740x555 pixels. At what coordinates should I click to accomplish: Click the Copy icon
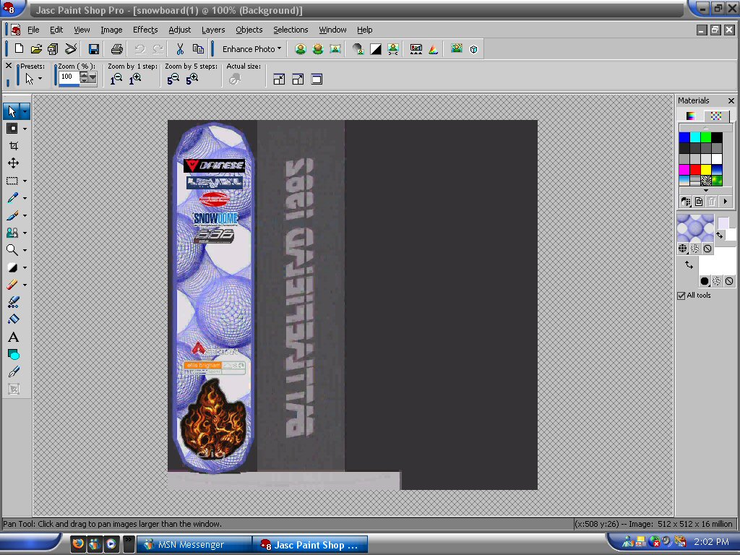[x=198, y=48]
